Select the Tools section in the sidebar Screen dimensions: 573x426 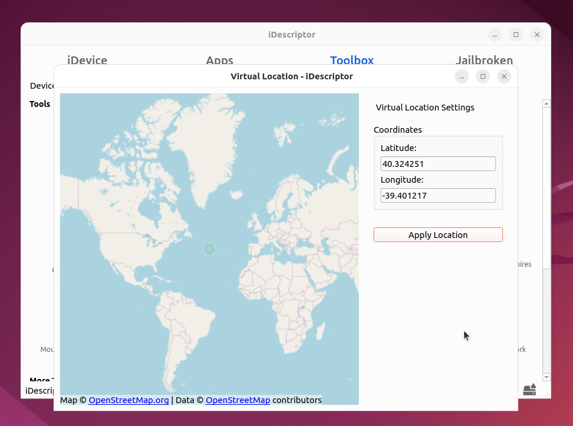pos(39,104)
